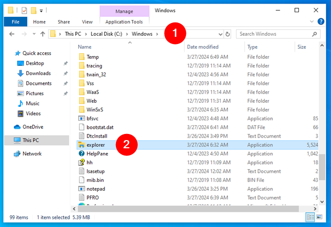The height and width of the screenshot is (227, 331).
Task: Open the File menu tab
Action: (x=15, y=22)
